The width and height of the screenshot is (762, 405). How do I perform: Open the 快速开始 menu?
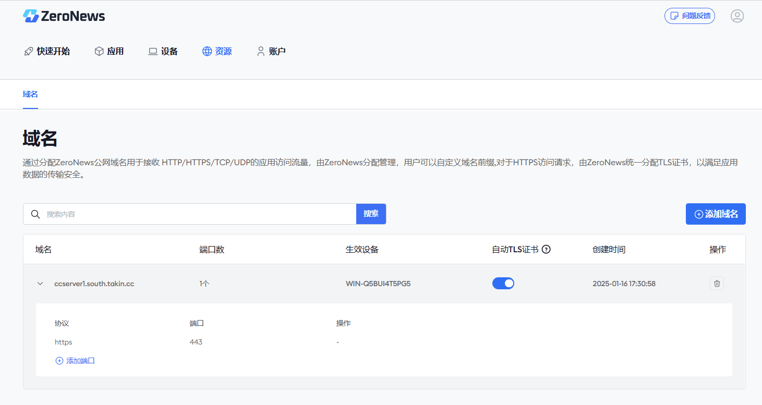pos(47,52)
